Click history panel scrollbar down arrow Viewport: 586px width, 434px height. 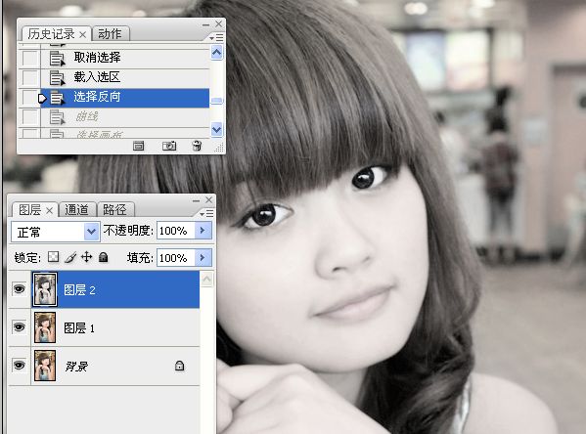(217, 129)
